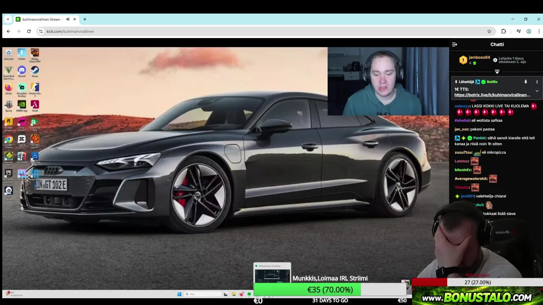Open the NVIDIA App desktop icon
The height and width of the screenshot is (305, 543).
(x=22, y=106)
